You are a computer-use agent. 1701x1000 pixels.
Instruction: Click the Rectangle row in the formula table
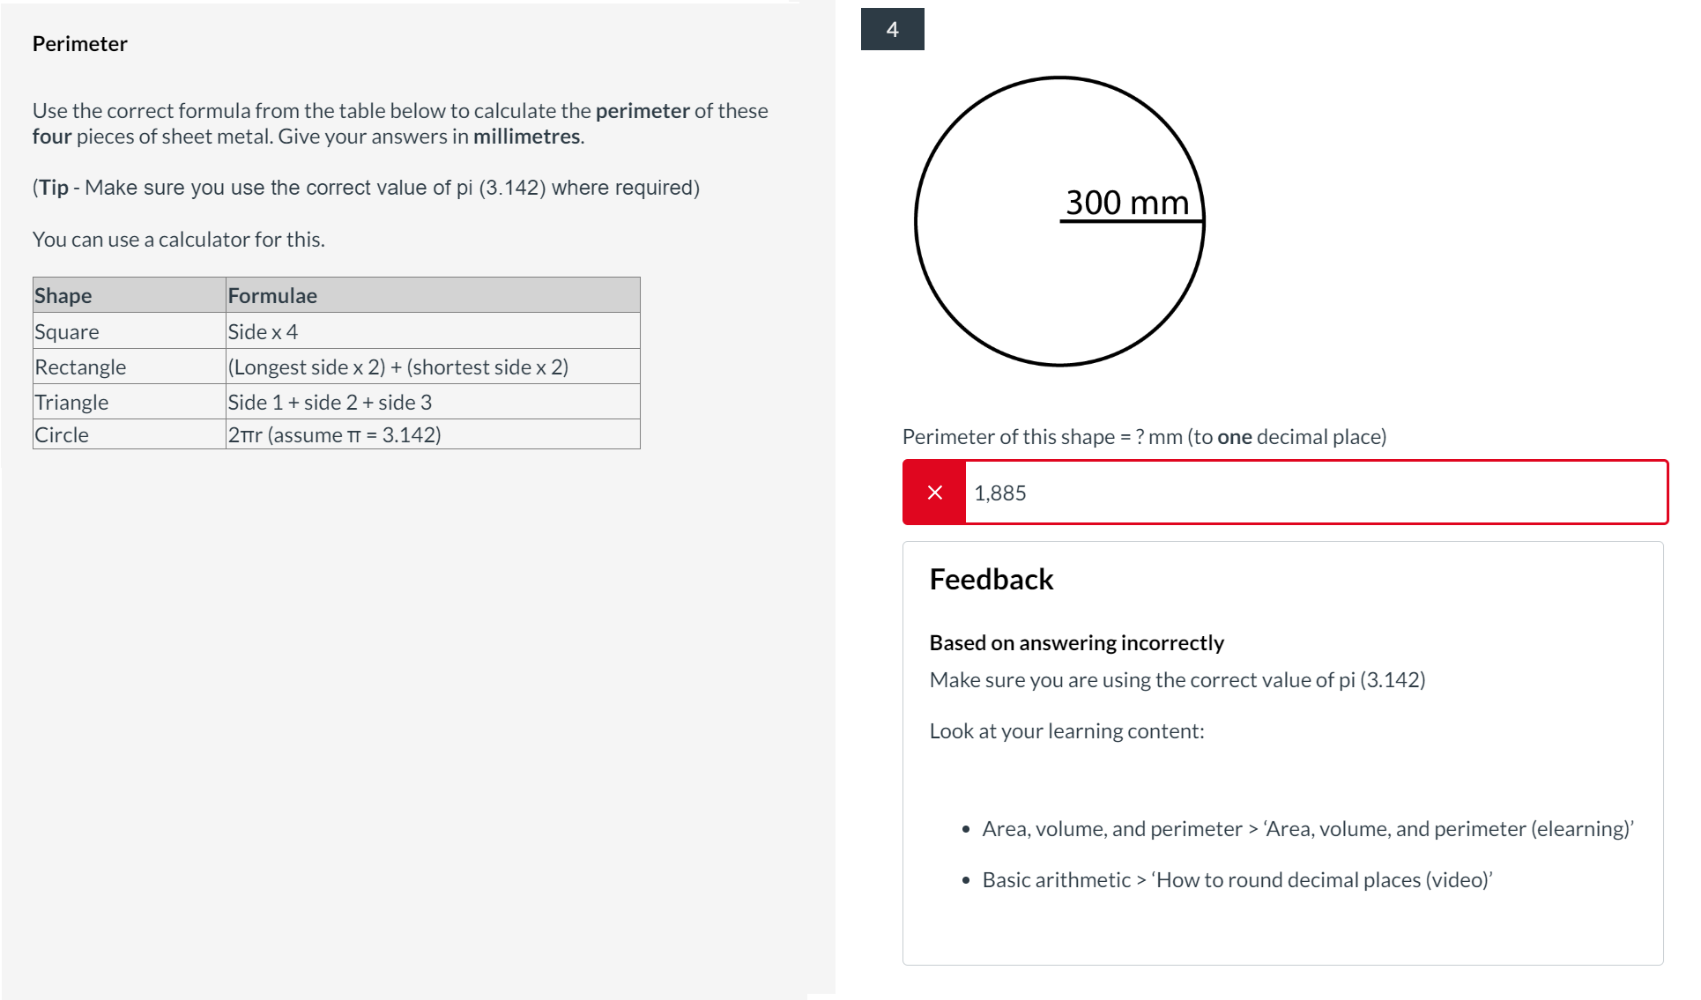click(80, 367)
